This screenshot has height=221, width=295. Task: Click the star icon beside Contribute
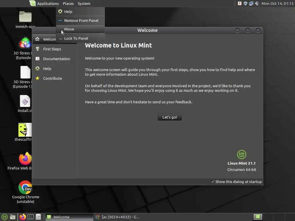[37, 78]
